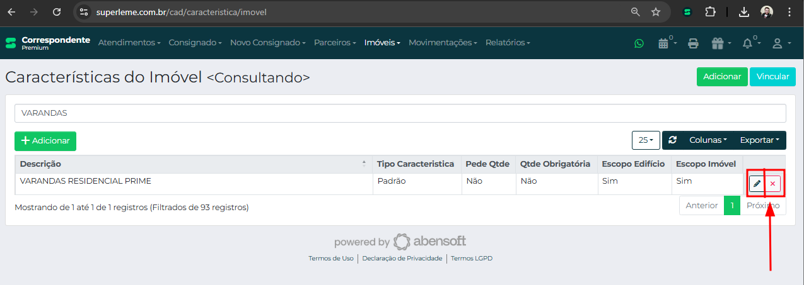Open Chrome downloads icon
Viewport: 804px width, 285px height.
click(744, 12)
